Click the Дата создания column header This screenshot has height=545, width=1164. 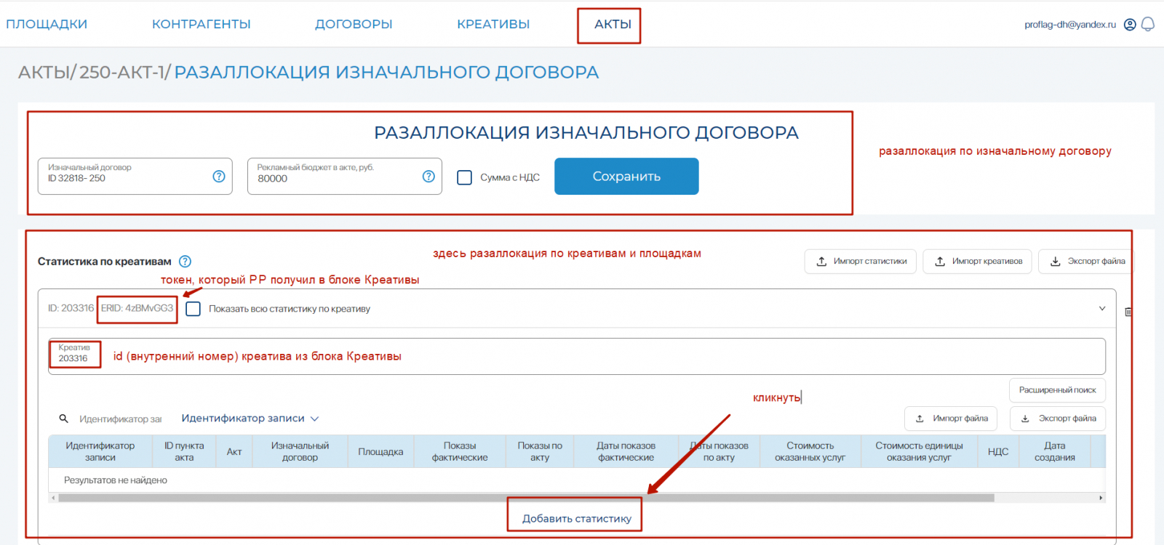coord(1055,451)
